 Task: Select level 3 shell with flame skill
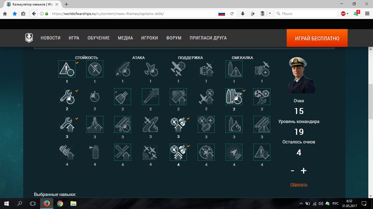[x=234, y=124]
